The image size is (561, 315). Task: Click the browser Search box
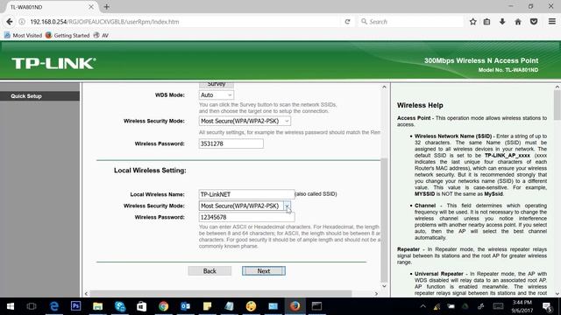pos(411,22)
